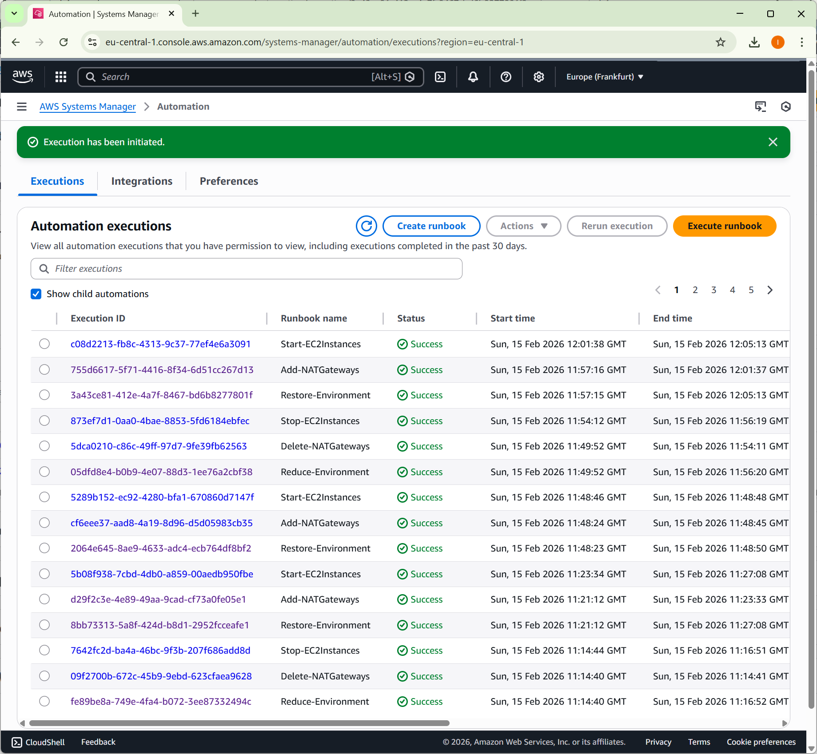Select radio for execution 873ef7d1-0aa0-4bae

pos(44,421)
